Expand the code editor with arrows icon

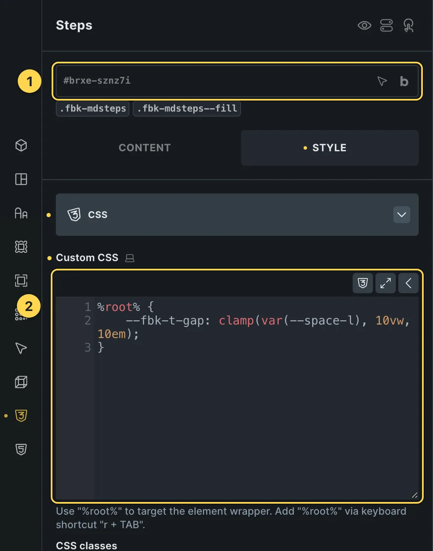[x=386, y=283]
